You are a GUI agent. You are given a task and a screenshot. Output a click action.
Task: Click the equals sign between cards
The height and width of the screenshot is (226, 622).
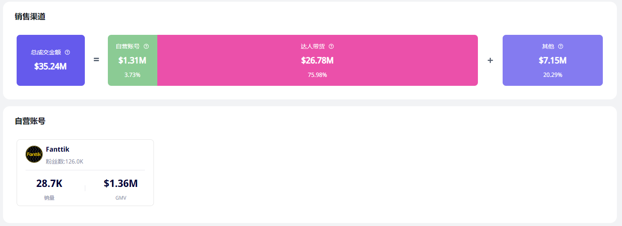click(x=96, y=60)
